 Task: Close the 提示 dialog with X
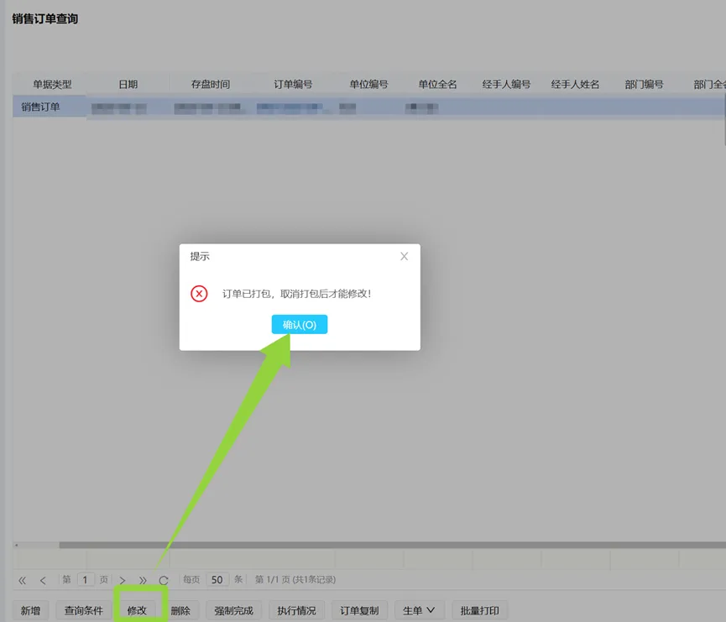click(x=404, y=256)
